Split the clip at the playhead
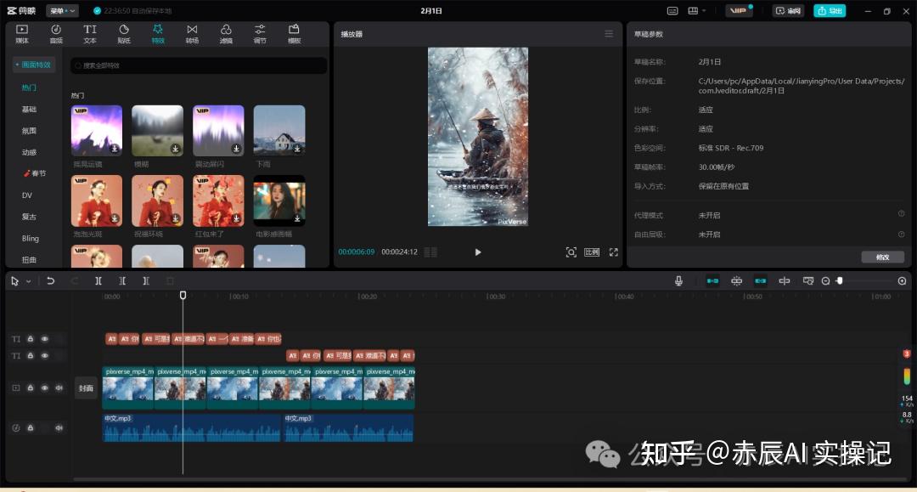The width and height of the screenshot is (917, 492). coord(98,280)
